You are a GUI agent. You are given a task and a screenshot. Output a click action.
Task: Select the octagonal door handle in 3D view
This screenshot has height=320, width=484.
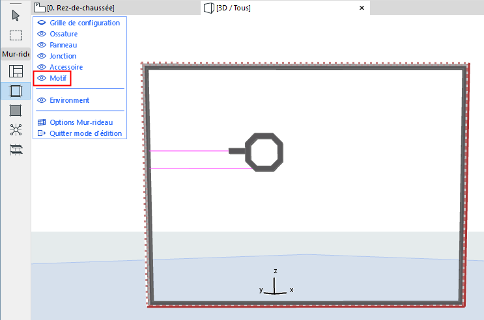264,152
